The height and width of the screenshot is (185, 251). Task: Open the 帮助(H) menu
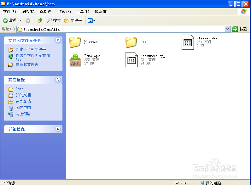coord(101,12)
